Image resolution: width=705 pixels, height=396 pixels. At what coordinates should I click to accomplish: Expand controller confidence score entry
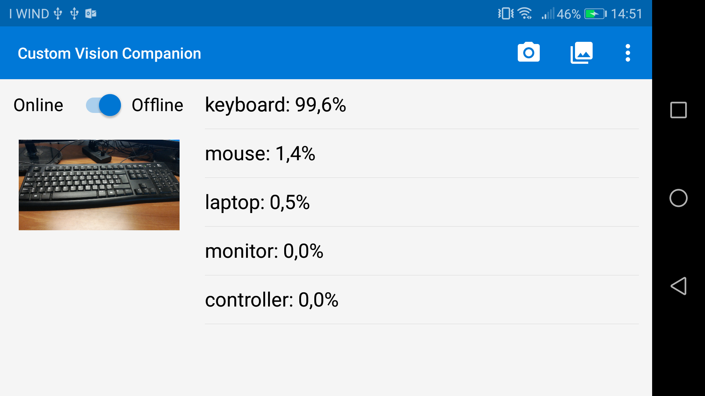(x=421, y=299)
